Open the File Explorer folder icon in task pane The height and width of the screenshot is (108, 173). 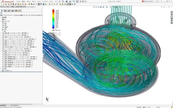click(172, 16)
